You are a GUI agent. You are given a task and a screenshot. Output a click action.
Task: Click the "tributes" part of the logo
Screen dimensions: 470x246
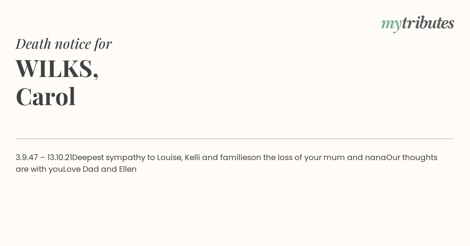coord(428,23)
